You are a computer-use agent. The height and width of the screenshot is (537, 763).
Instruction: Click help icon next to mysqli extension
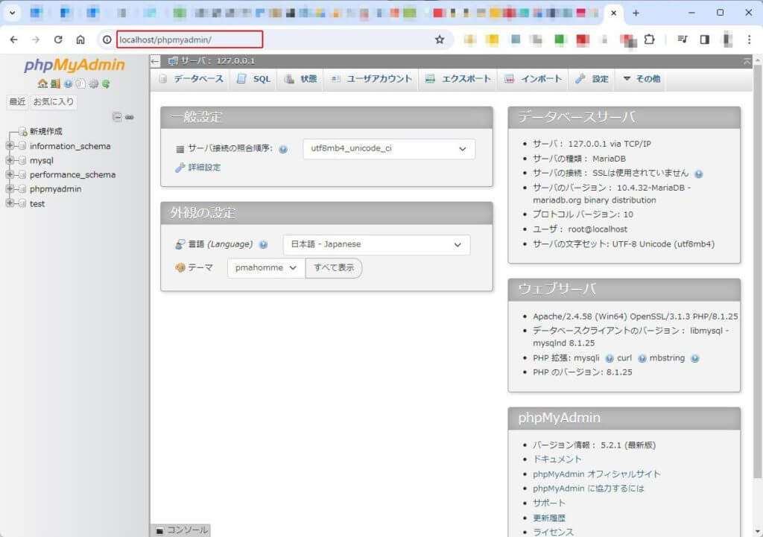click(610, 358)
